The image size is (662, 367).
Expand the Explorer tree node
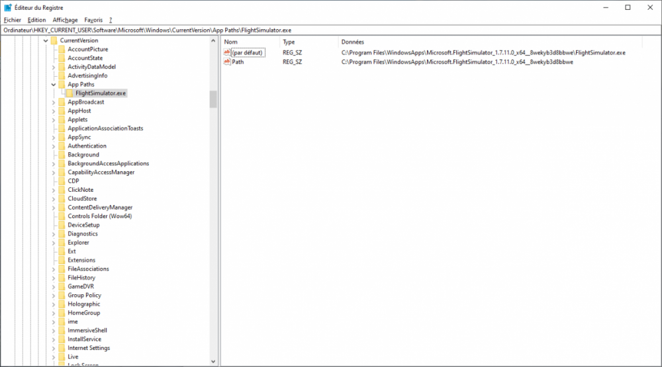coord(54,243)
